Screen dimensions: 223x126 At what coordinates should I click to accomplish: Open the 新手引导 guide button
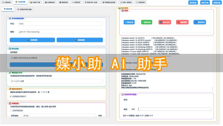(205, 3)
